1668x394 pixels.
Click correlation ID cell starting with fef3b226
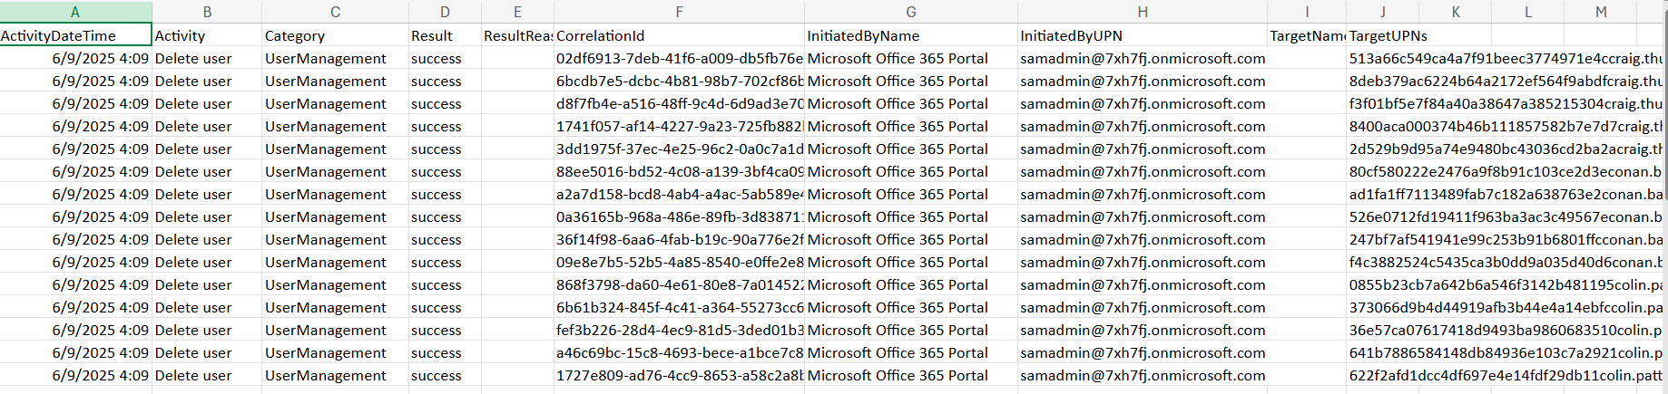tap(679, 331)
